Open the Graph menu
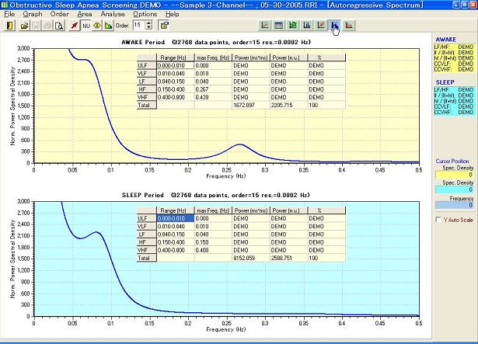Screen dimensions: 478x344 [33, 14]
